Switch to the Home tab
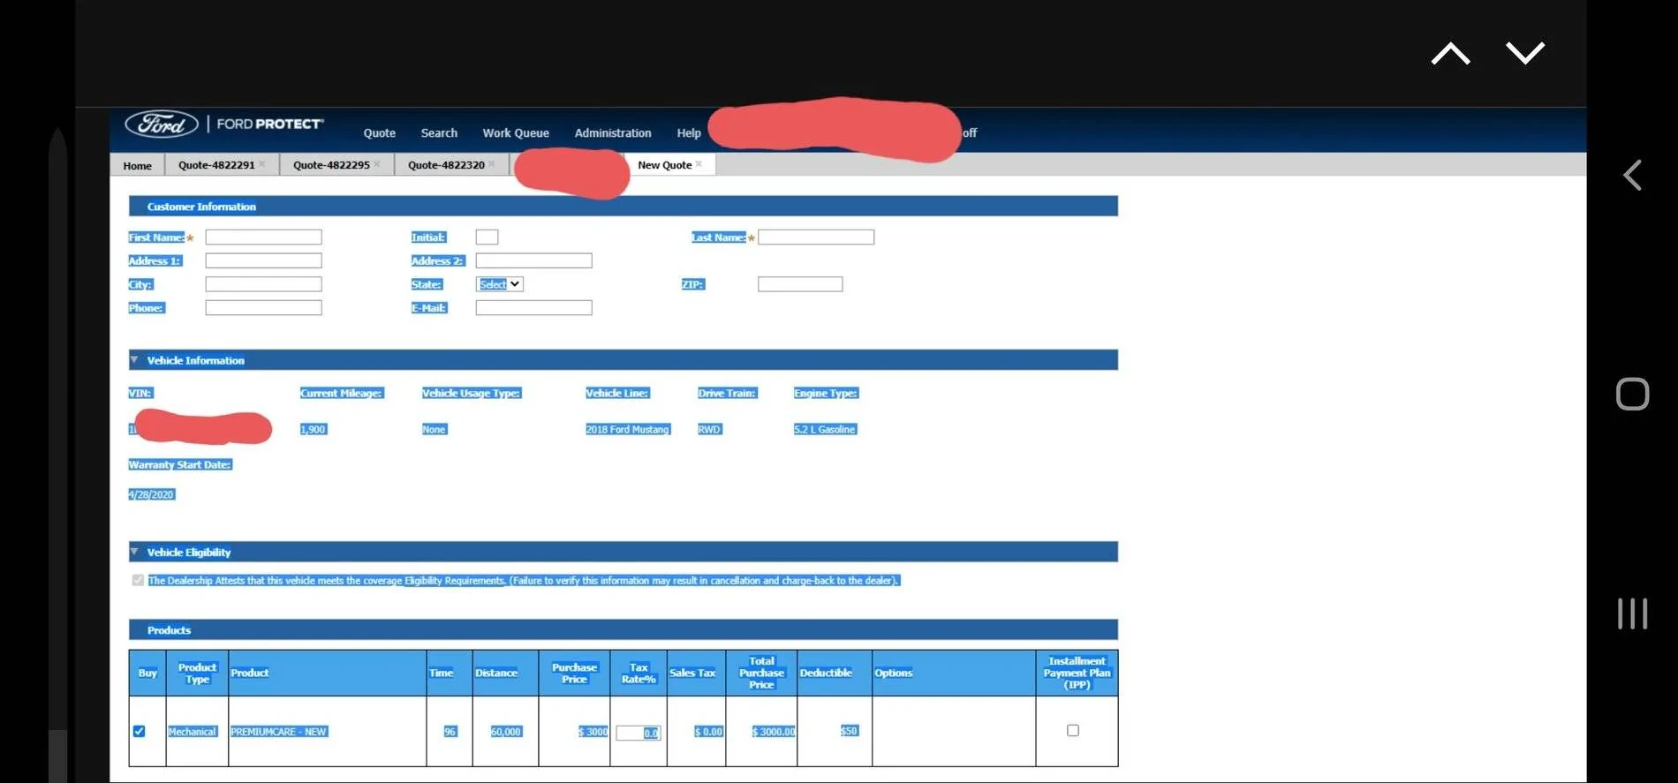The width and height of the screenshot is (1678, 783). pyautogui.click(x=138, y=165)
